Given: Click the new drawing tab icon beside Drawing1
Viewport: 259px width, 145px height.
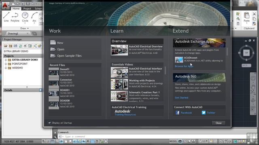Looking at the screenshot, I should pyautogui.click(x=34, y=34).
